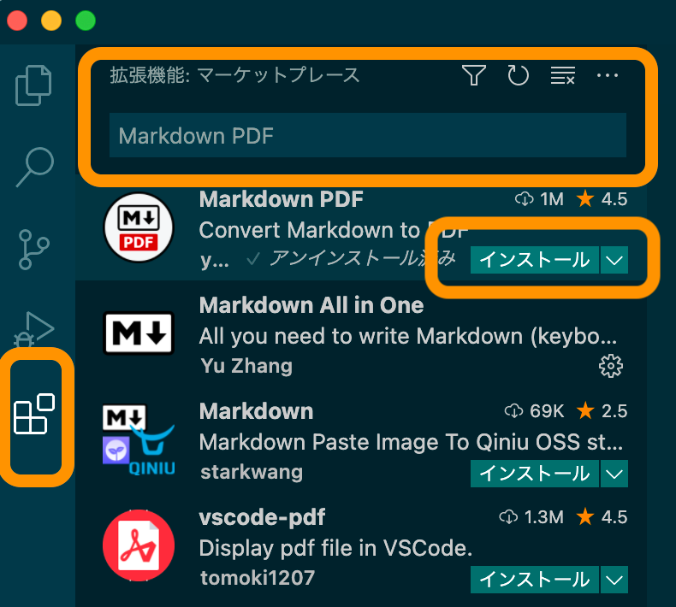
Task: Open manage gear for Markdown All in One
Action: pos(611,366)
